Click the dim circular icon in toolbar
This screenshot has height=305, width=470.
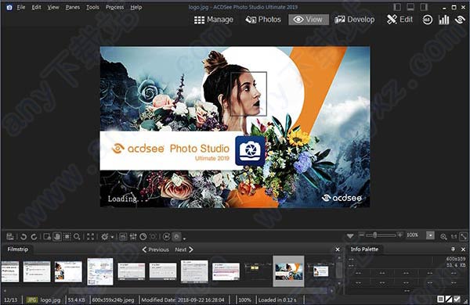pos(154,237)
